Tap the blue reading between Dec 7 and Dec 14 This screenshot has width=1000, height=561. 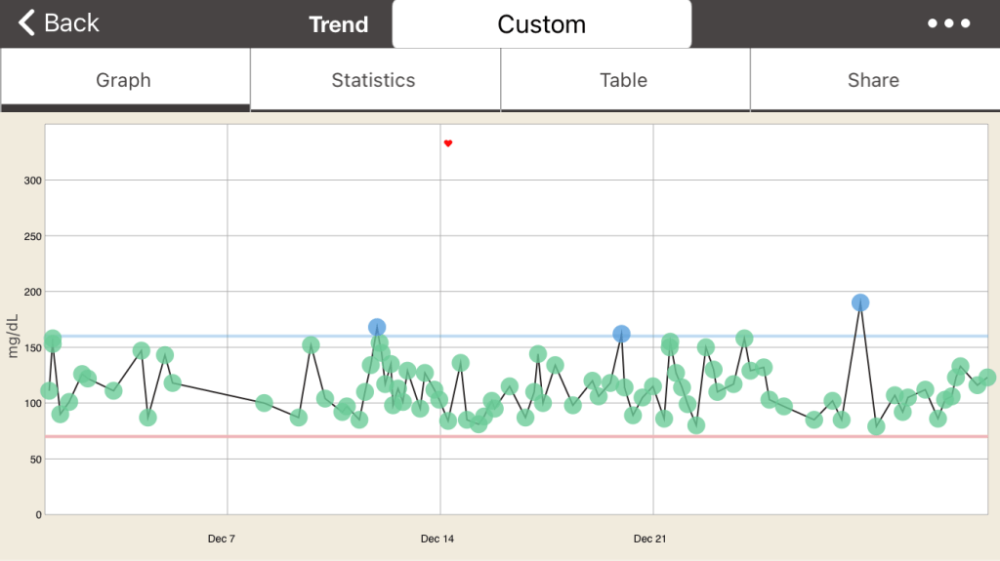[377, 327]
